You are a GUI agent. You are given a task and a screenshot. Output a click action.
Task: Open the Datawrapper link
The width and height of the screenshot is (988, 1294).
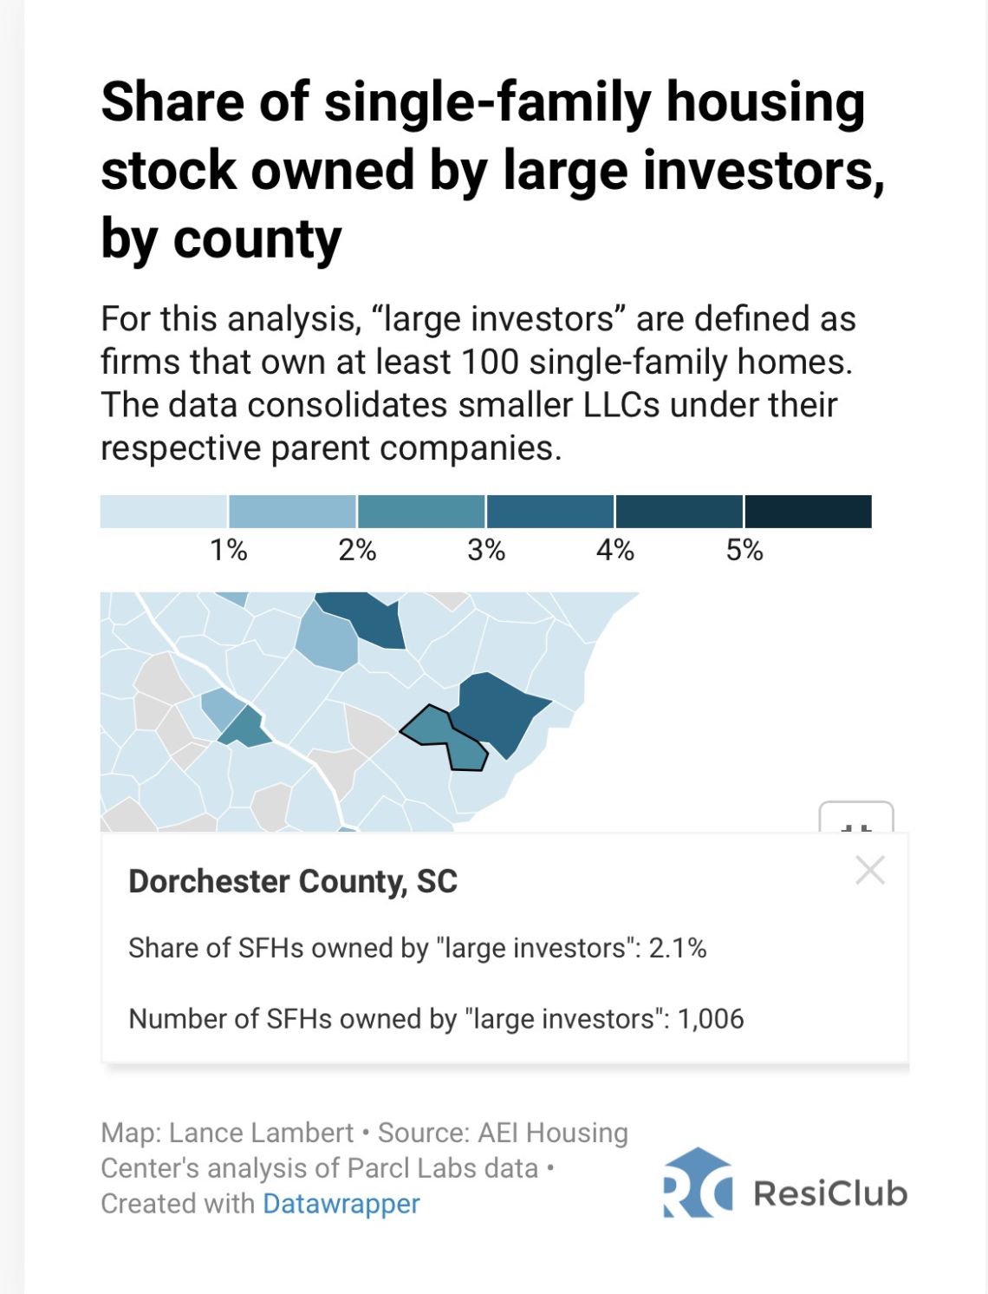[341, 1204]
